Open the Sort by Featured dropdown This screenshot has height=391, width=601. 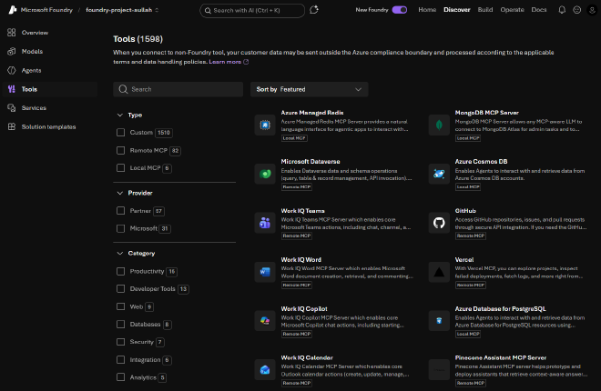tap(309, 89)
